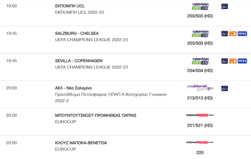Select the PPV2 badge
Viewport: 251px width, 159px height.
[242, 34]
